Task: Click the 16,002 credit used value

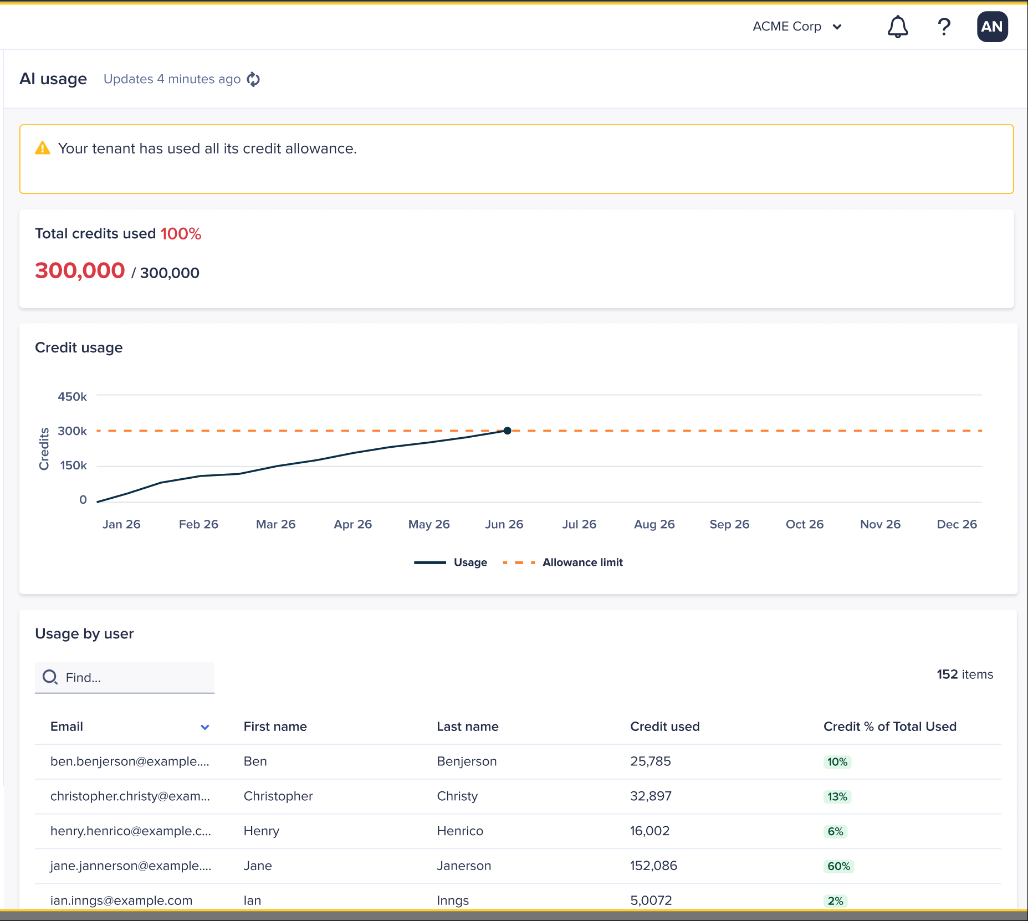Action: 650,831
